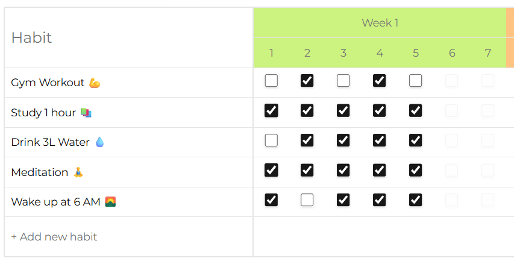The width and height of the screenshot is (514, 267).
Task: Tick Drink 3L Water for day 1
Action: tap(271, 140)
